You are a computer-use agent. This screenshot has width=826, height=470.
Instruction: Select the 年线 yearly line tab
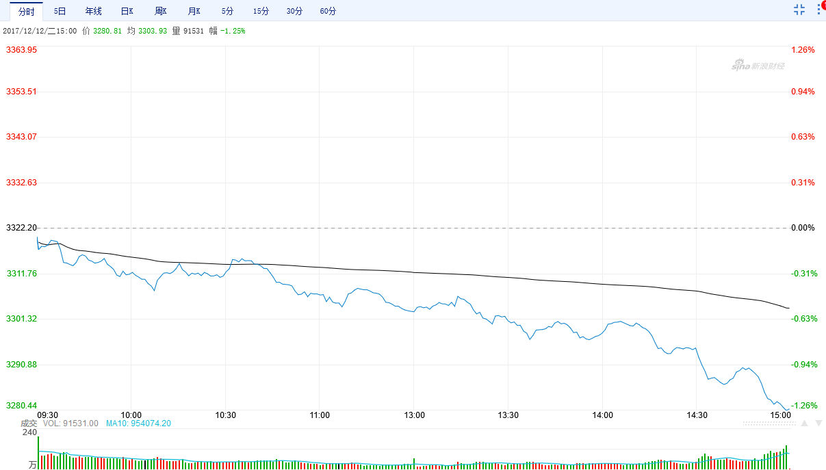coord(93,11)
